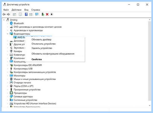
Task: Click the Программные устройства icon
Action: coord(11,89)
